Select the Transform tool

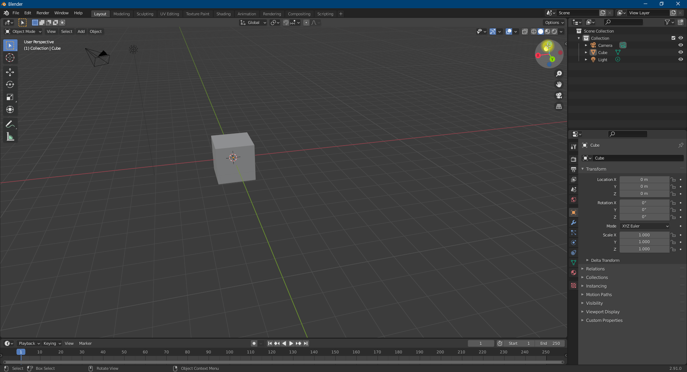click(10, 110)
